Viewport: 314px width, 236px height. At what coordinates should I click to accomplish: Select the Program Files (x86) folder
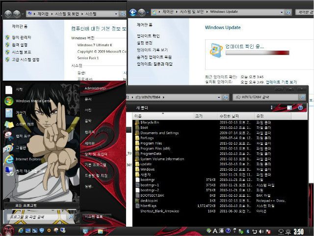click(x=155, y=148)
